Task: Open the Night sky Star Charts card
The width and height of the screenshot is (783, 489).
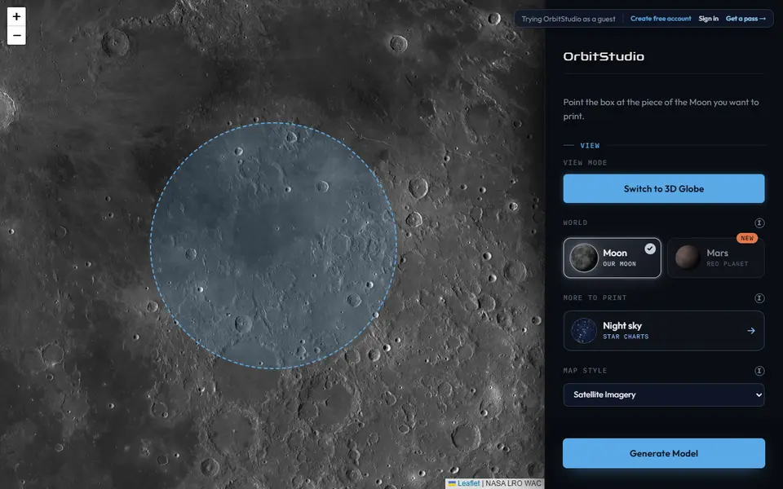Action: coord(664,331)
